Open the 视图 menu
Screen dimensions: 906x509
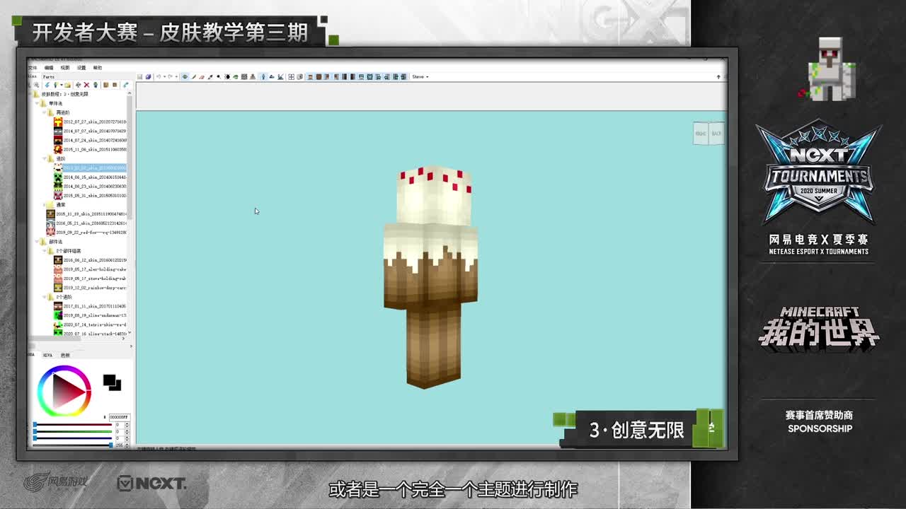click(x=65, y=68)
